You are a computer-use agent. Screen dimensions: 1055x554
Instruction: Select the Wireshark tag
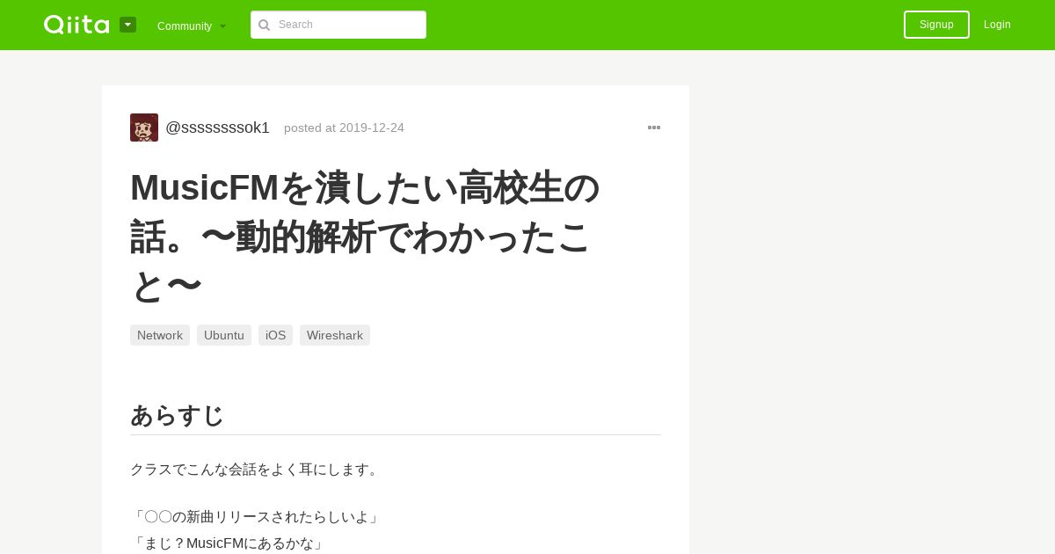tap(335, 335)
